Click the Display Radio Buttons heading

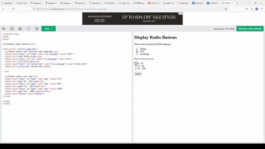156,38
